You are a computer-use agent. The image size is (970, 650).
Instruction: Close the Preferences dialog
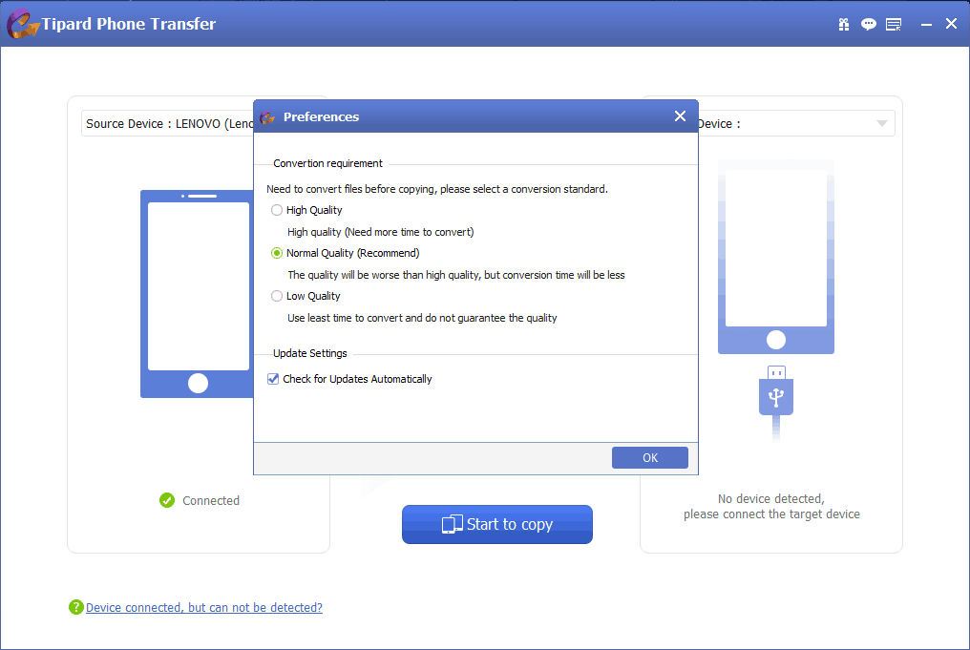[x=680, y=115]
